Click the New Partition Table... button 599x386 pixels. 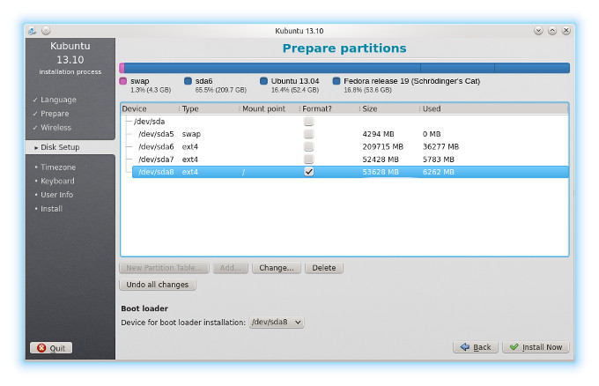pyautogui.click(x=164, y=268)
